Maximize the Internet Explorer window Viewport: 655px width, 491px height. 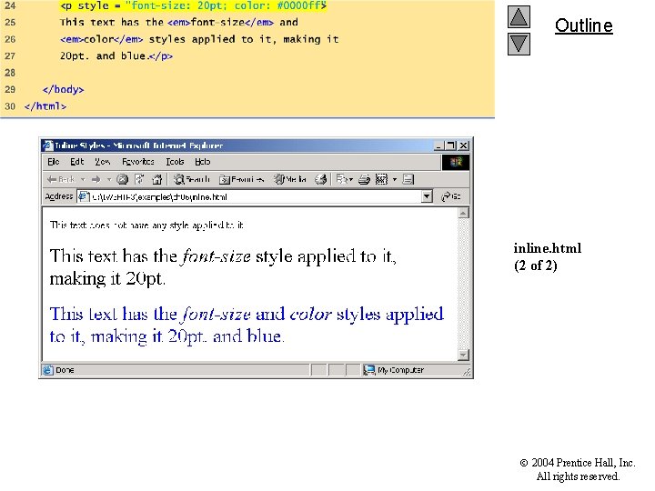click(x=450, y=145)
